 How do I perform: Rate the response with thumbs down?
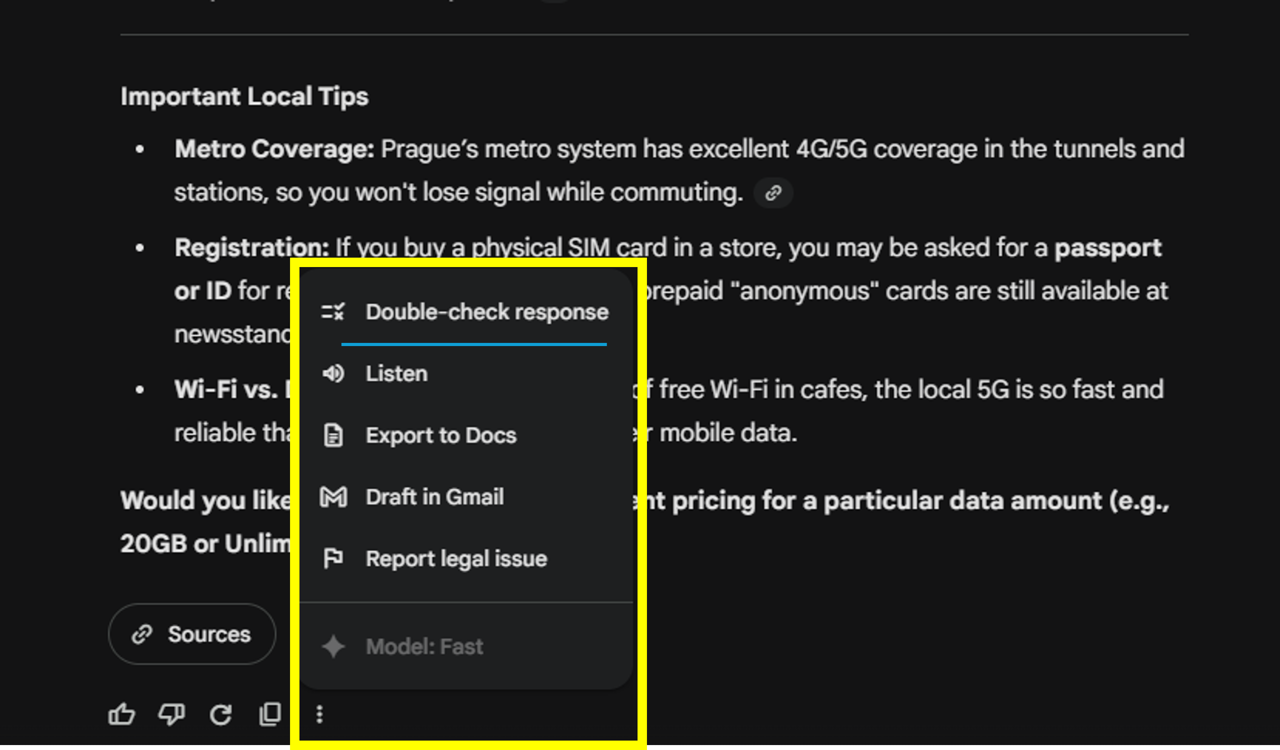[x=171, y=714]
